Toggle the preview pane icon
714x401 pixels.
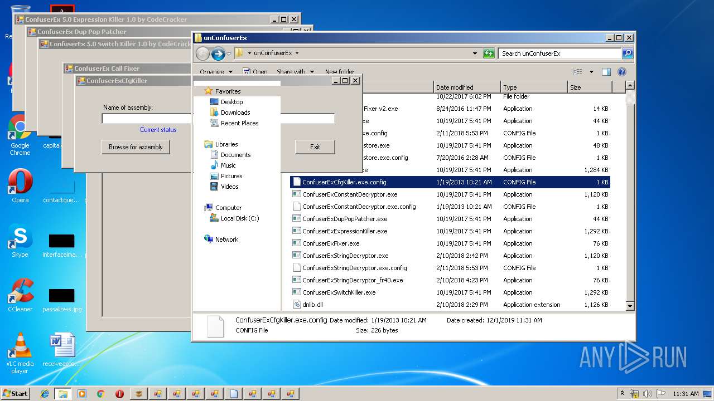(606, 72)
